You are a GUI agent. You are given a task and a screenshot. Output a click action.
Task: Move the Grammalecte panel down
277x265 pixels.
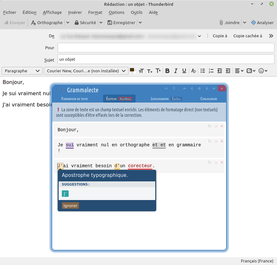[214, 88]
